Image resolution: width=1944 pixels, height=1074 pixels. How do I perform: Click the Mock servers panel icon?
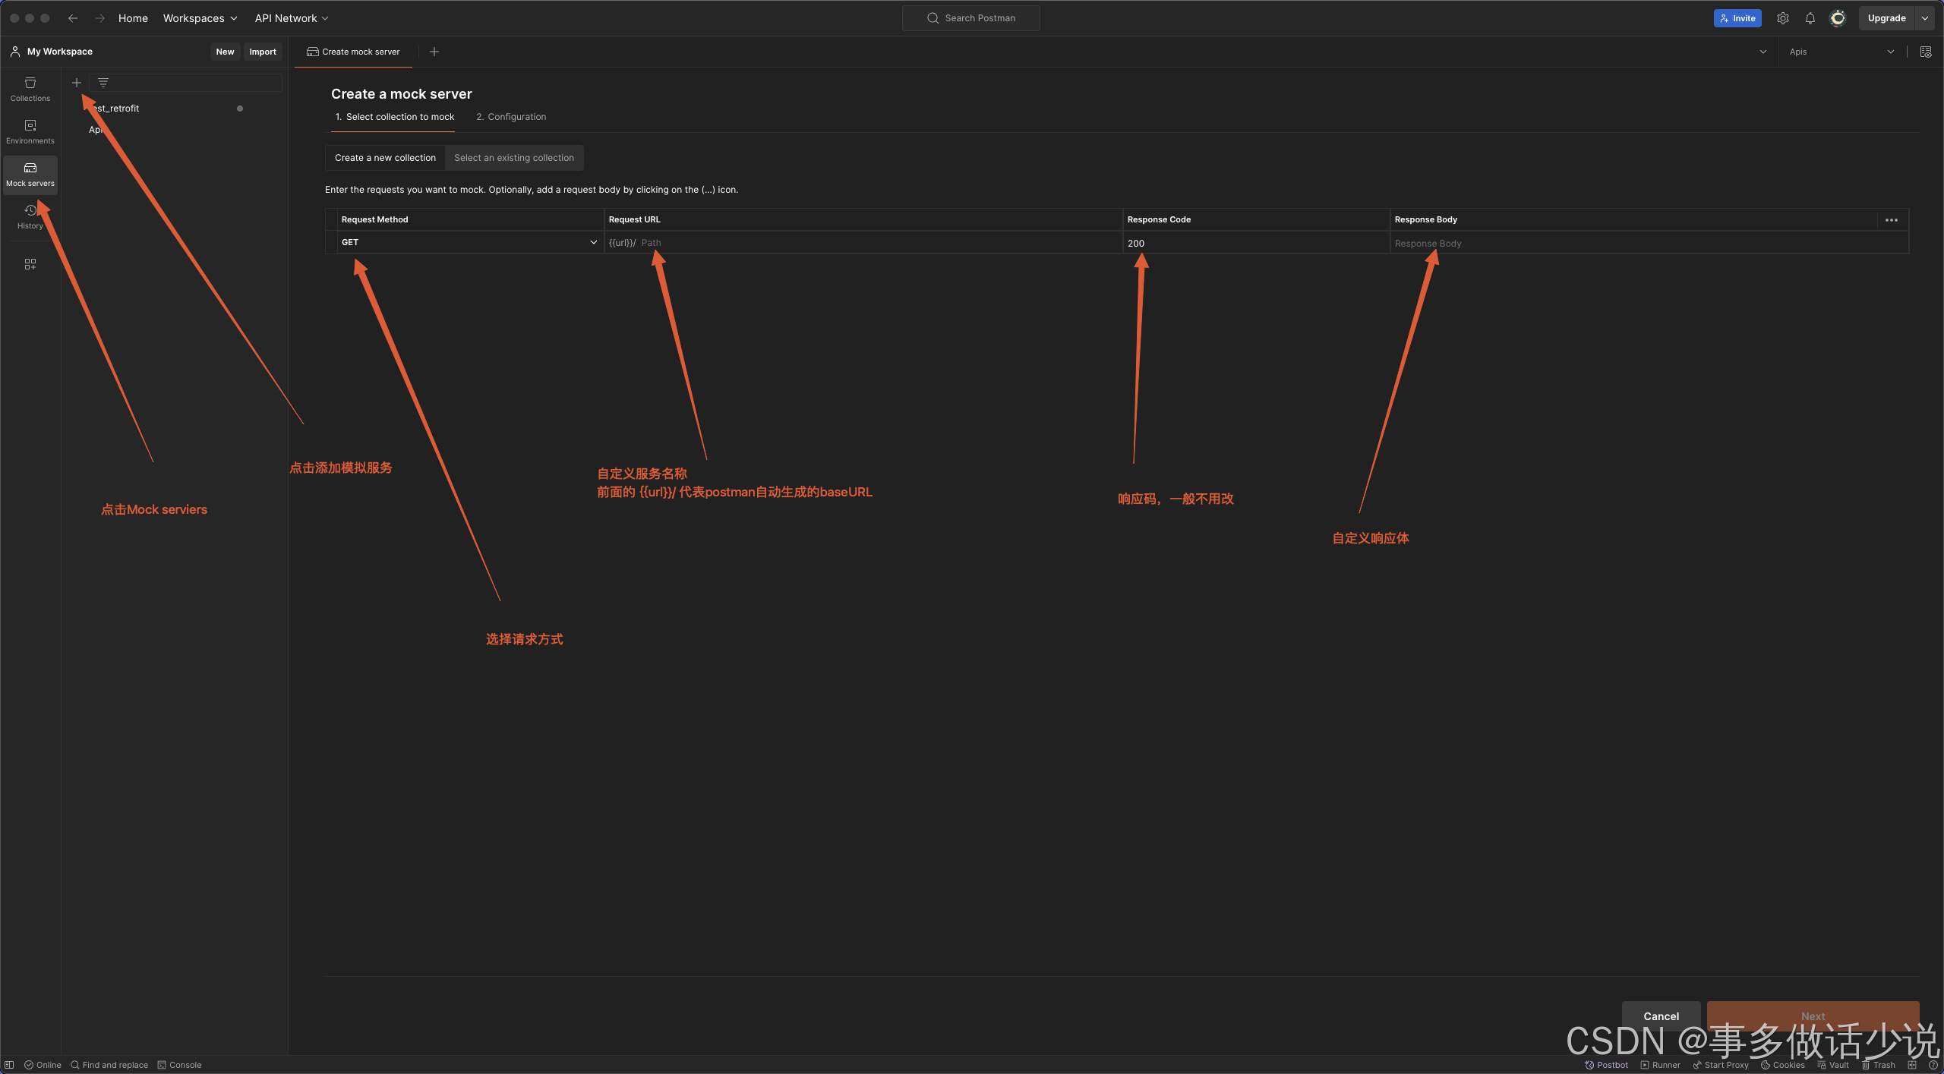tap(29, 173)
